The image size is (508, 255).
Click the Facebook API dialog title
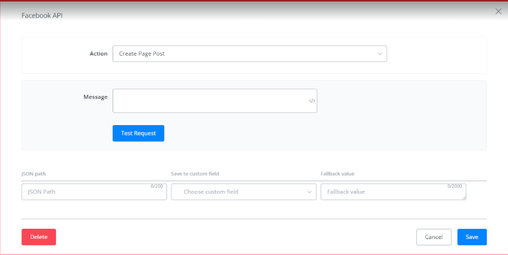coord(42,16)
